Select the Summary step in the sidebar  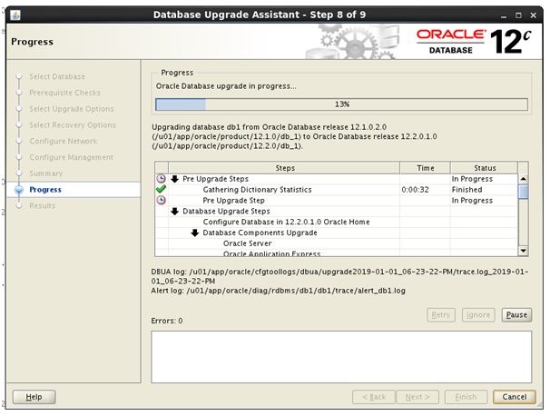click(45, 173)
